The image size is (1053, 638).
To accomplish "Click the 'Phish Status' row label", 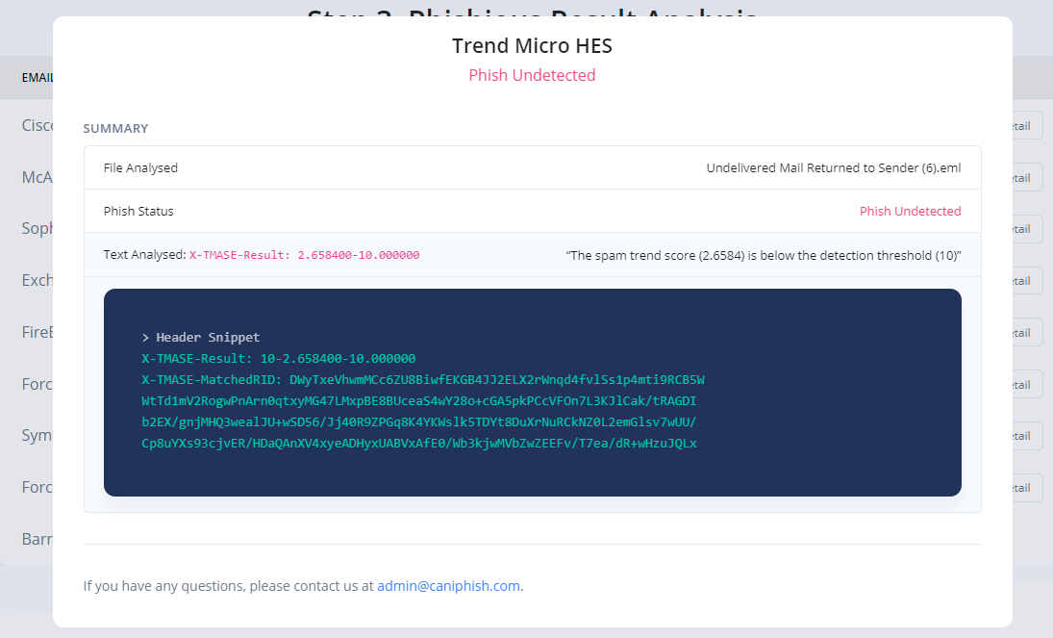I will (x=138, y=211).
